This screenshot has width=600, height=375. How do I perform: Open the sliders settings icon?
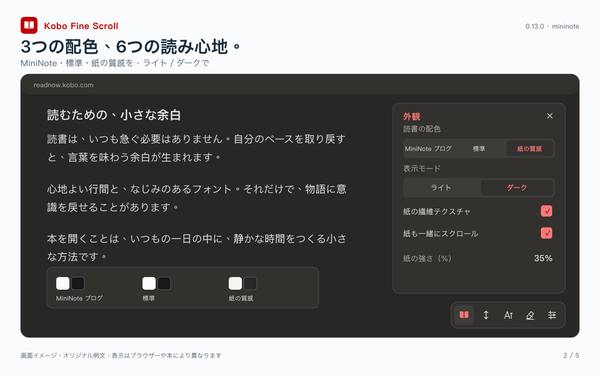pos(552,315)
